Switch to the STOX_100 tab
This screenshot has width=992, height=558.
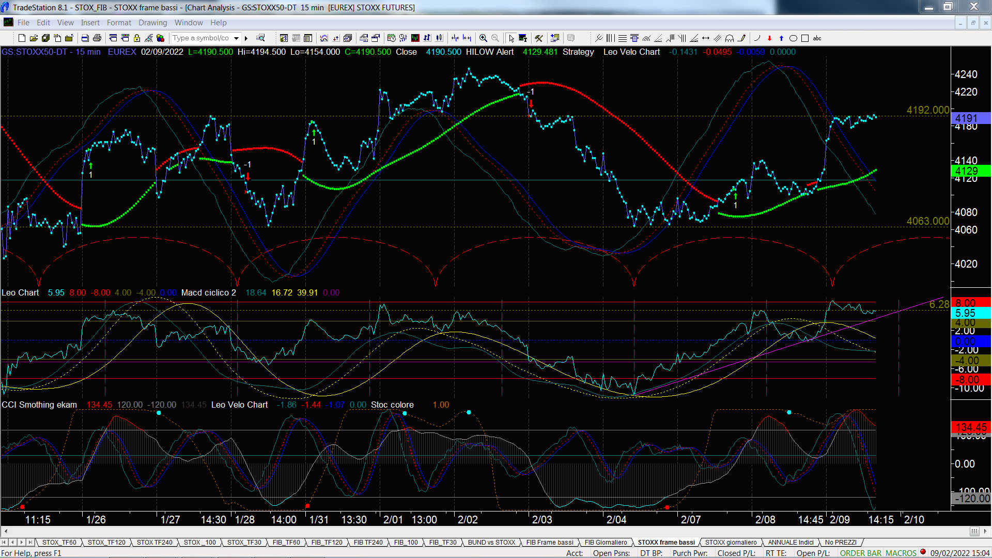pos(200,542)
